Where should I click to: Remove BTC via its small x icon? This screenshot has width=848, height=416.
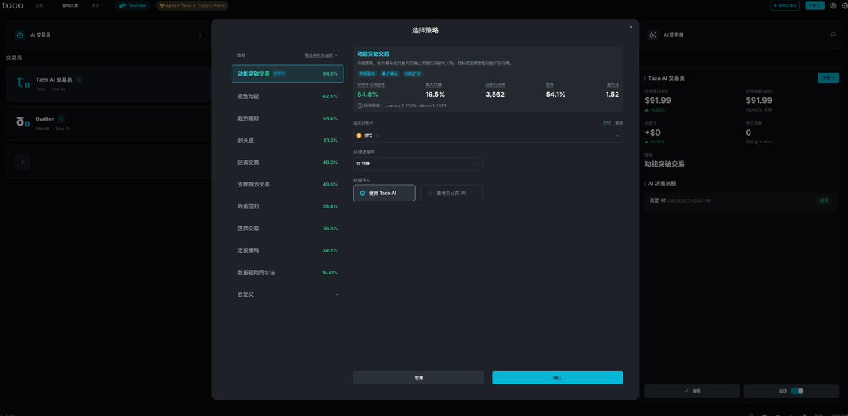377,135
